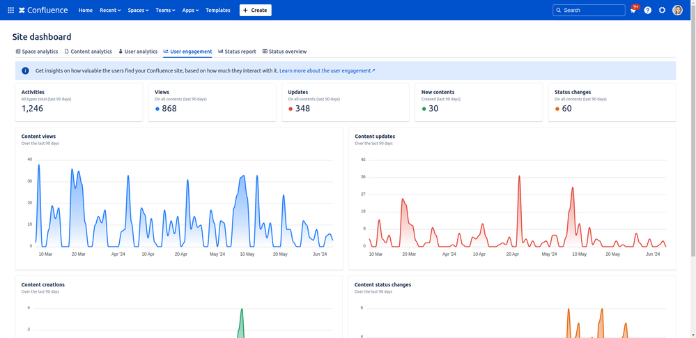
Task: Go to Home in top navigation
Action: coord(86,10)
